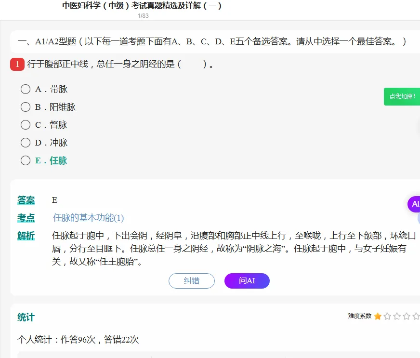This screenshot has height=358, width=420.
Task: Click the option text 任脉
Action: pos(58,160)
